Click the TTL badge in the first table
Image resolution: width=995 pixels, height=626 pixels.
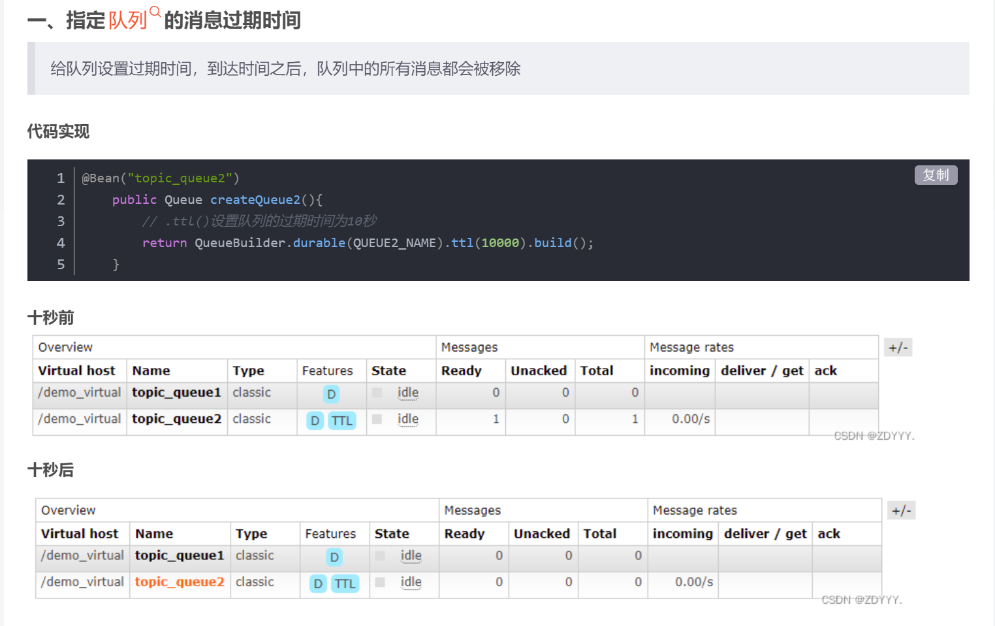(342, 421)
